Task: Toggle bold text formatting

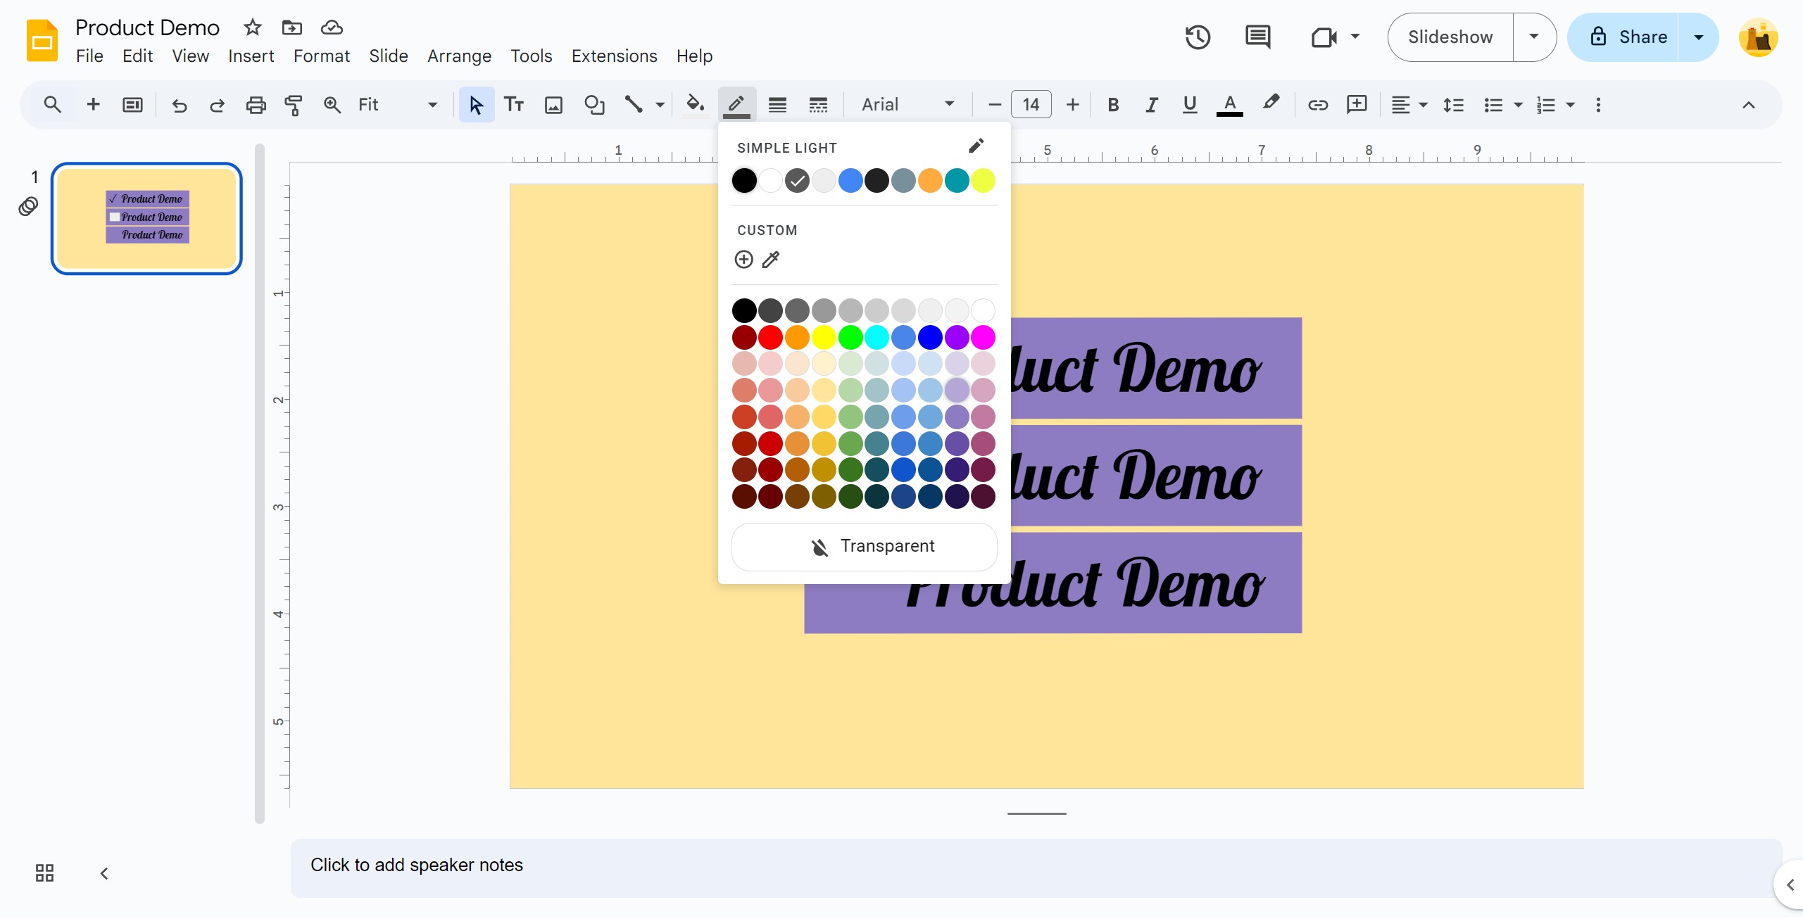Action: tap(1113, 105)
